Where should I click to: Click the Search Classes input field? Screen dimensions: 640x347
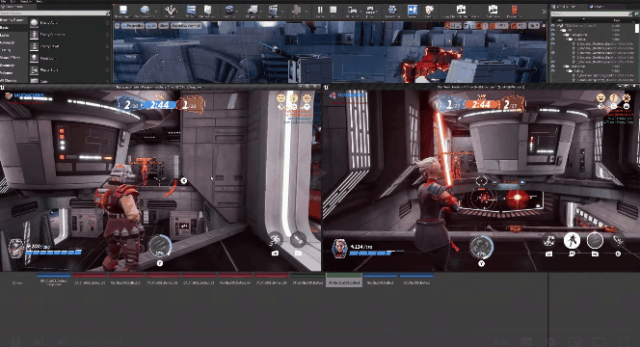coord(53,13)
